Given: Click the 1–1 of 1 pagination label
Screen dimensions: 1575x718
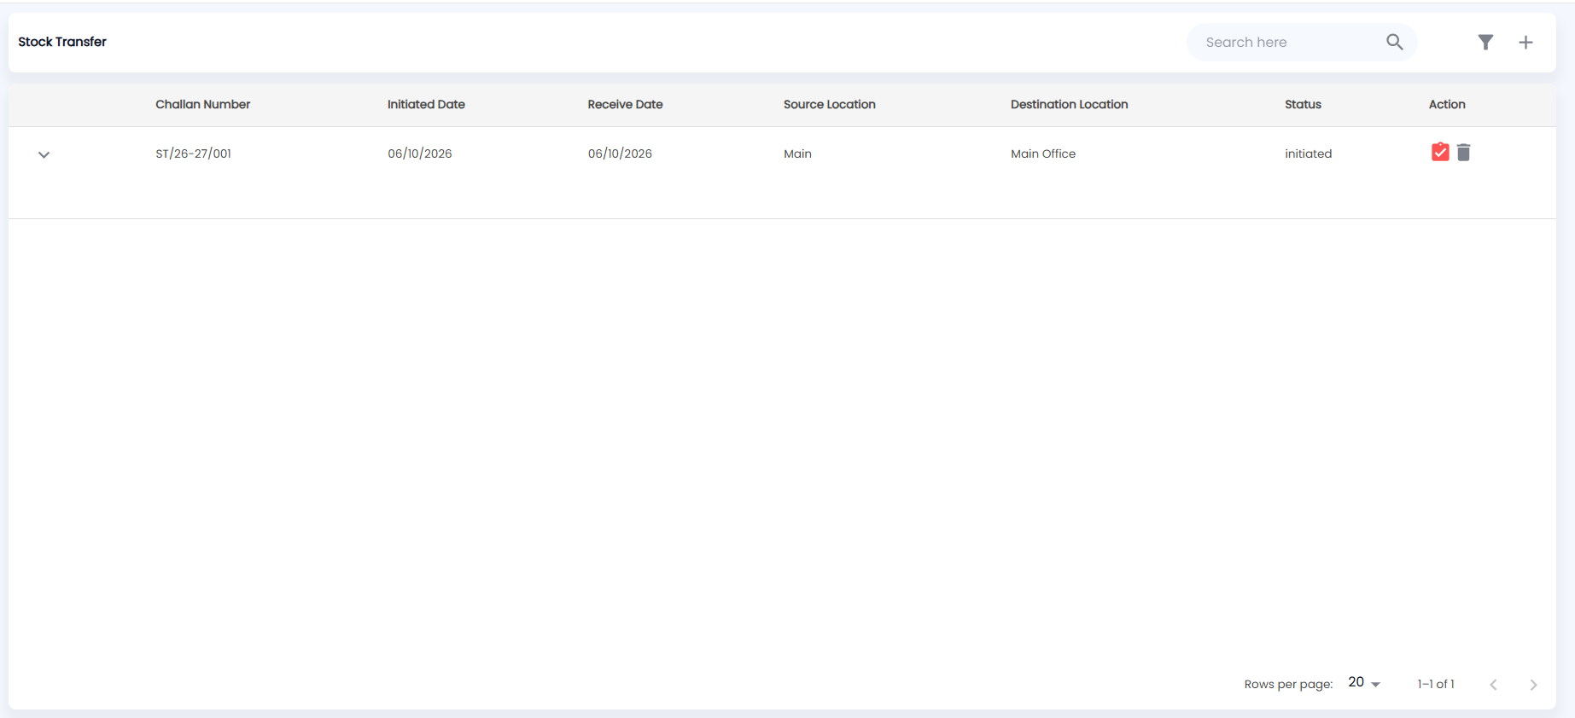Looking at the screenshot, I should [1436, 684].
